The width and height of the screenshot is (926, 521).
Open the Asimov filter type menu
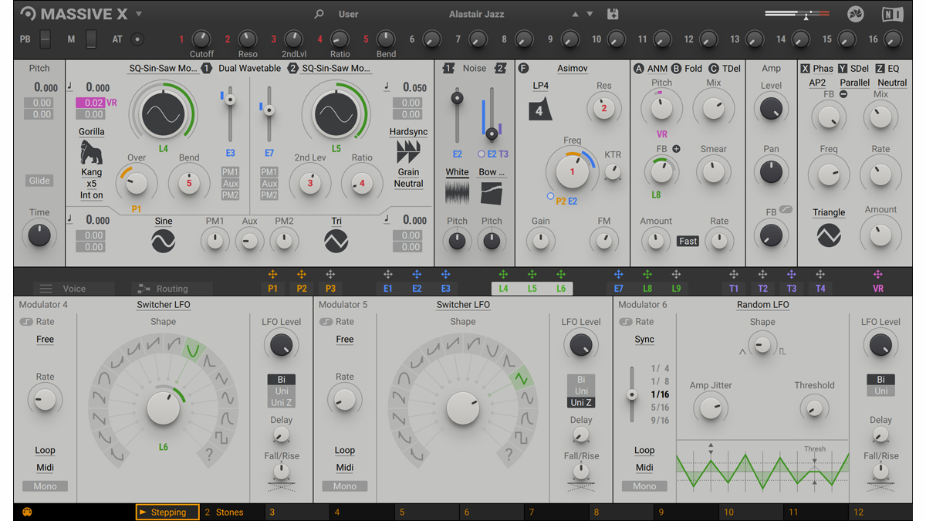(x=573, y=69)
